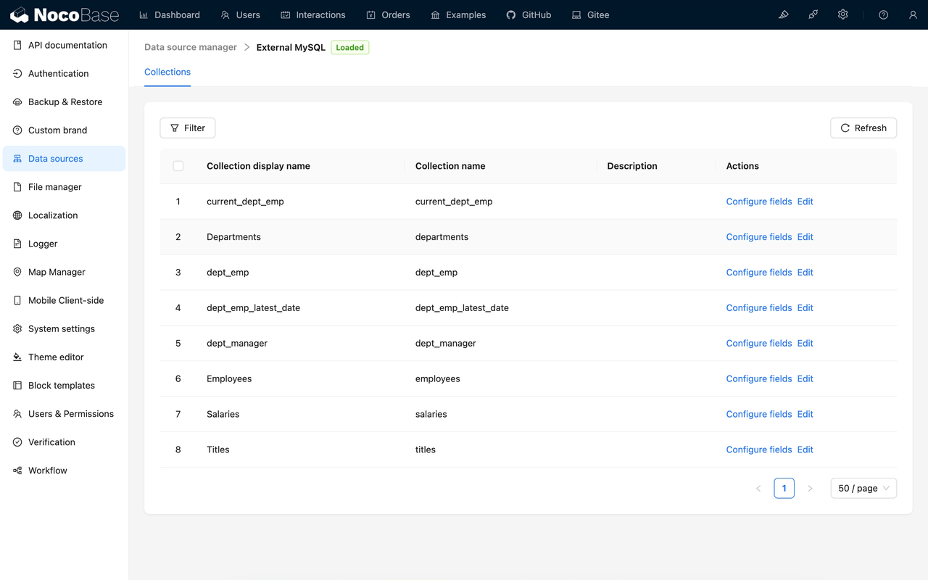Screen dimensions: 928x580
Task: Open the UI Editor highlighter icon
Action: [x=784, y=14]
